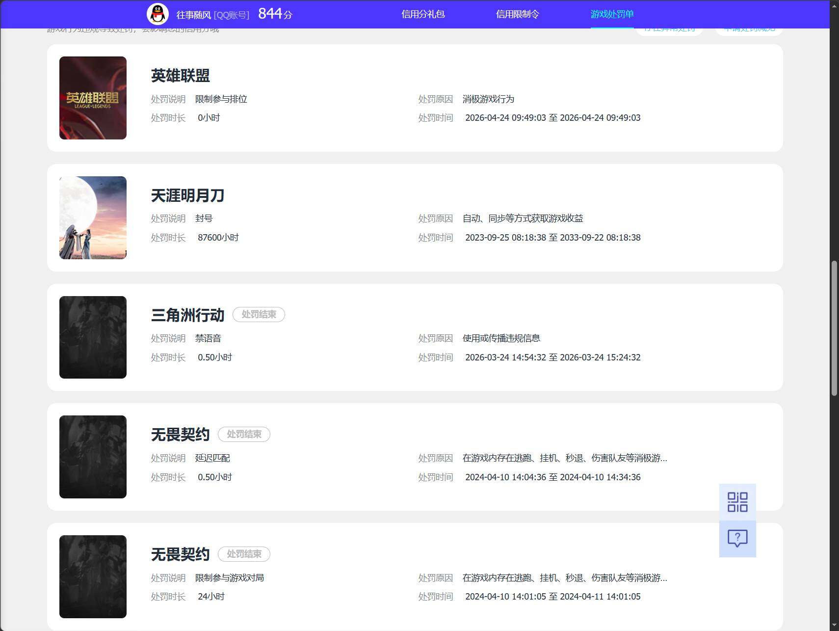Click the 87600小时 penalty duration
Image resolution: width=839 pixels, height=631 pixels.
(218, 238)
